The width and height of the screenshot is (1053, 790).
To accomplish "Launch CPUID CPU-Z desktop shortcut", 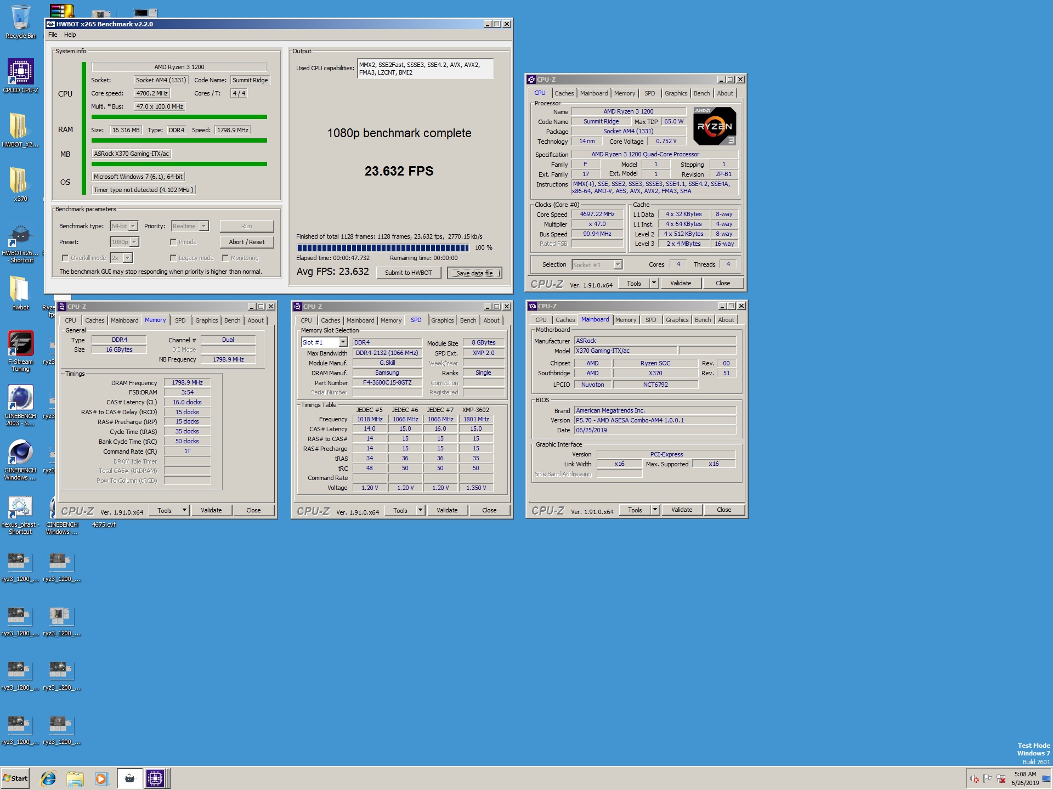I will pos(20,76).
